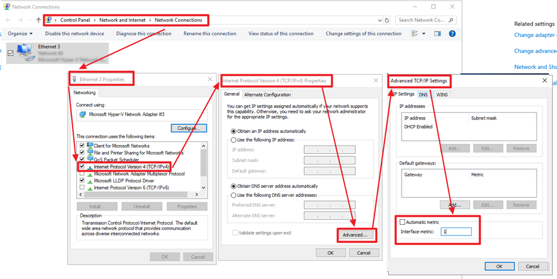
Task: Select Use the following IP address
Action: coord(233,139)
